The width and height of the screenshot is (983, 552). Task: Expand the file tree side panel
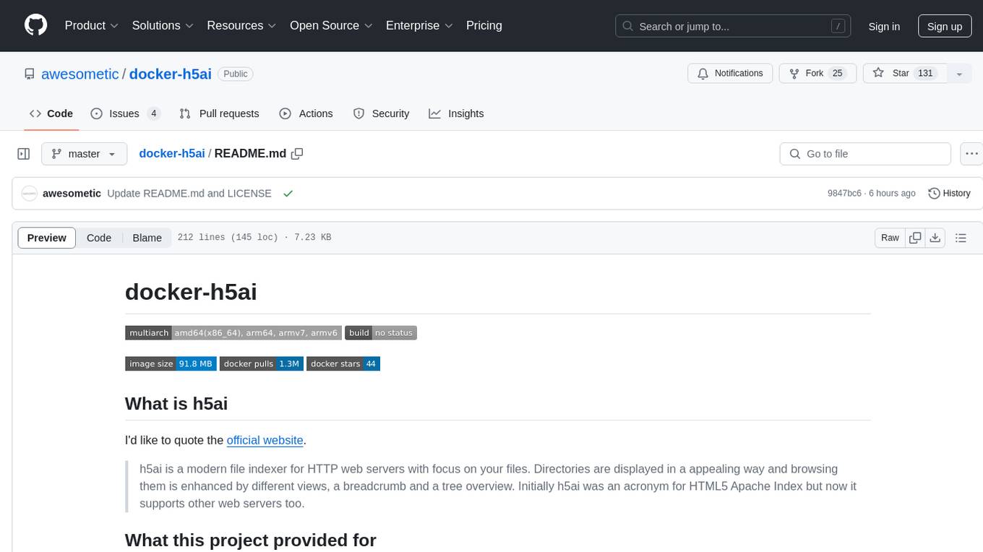click(24, 154)
